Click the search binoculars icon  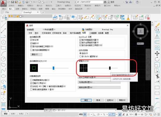click(105, 2)
